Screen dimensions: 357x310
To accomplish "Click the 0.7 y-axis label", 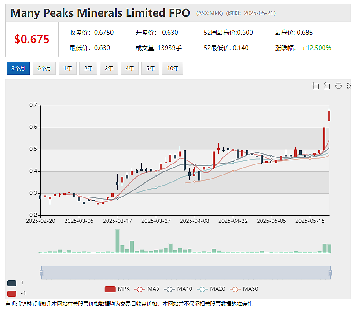I will pyautogui.click(x=33, y=105).
